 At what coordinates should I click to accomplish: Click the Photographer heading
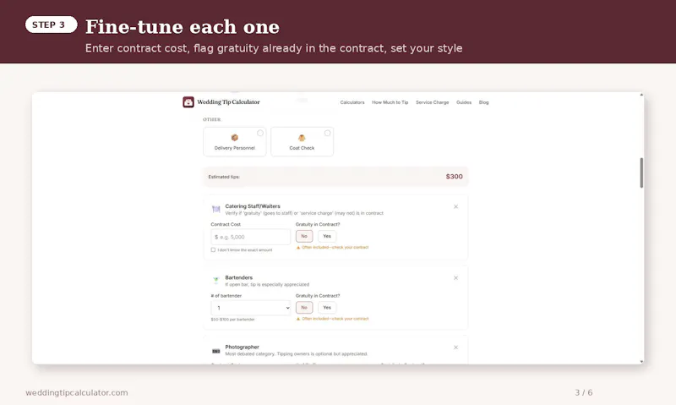242,348
